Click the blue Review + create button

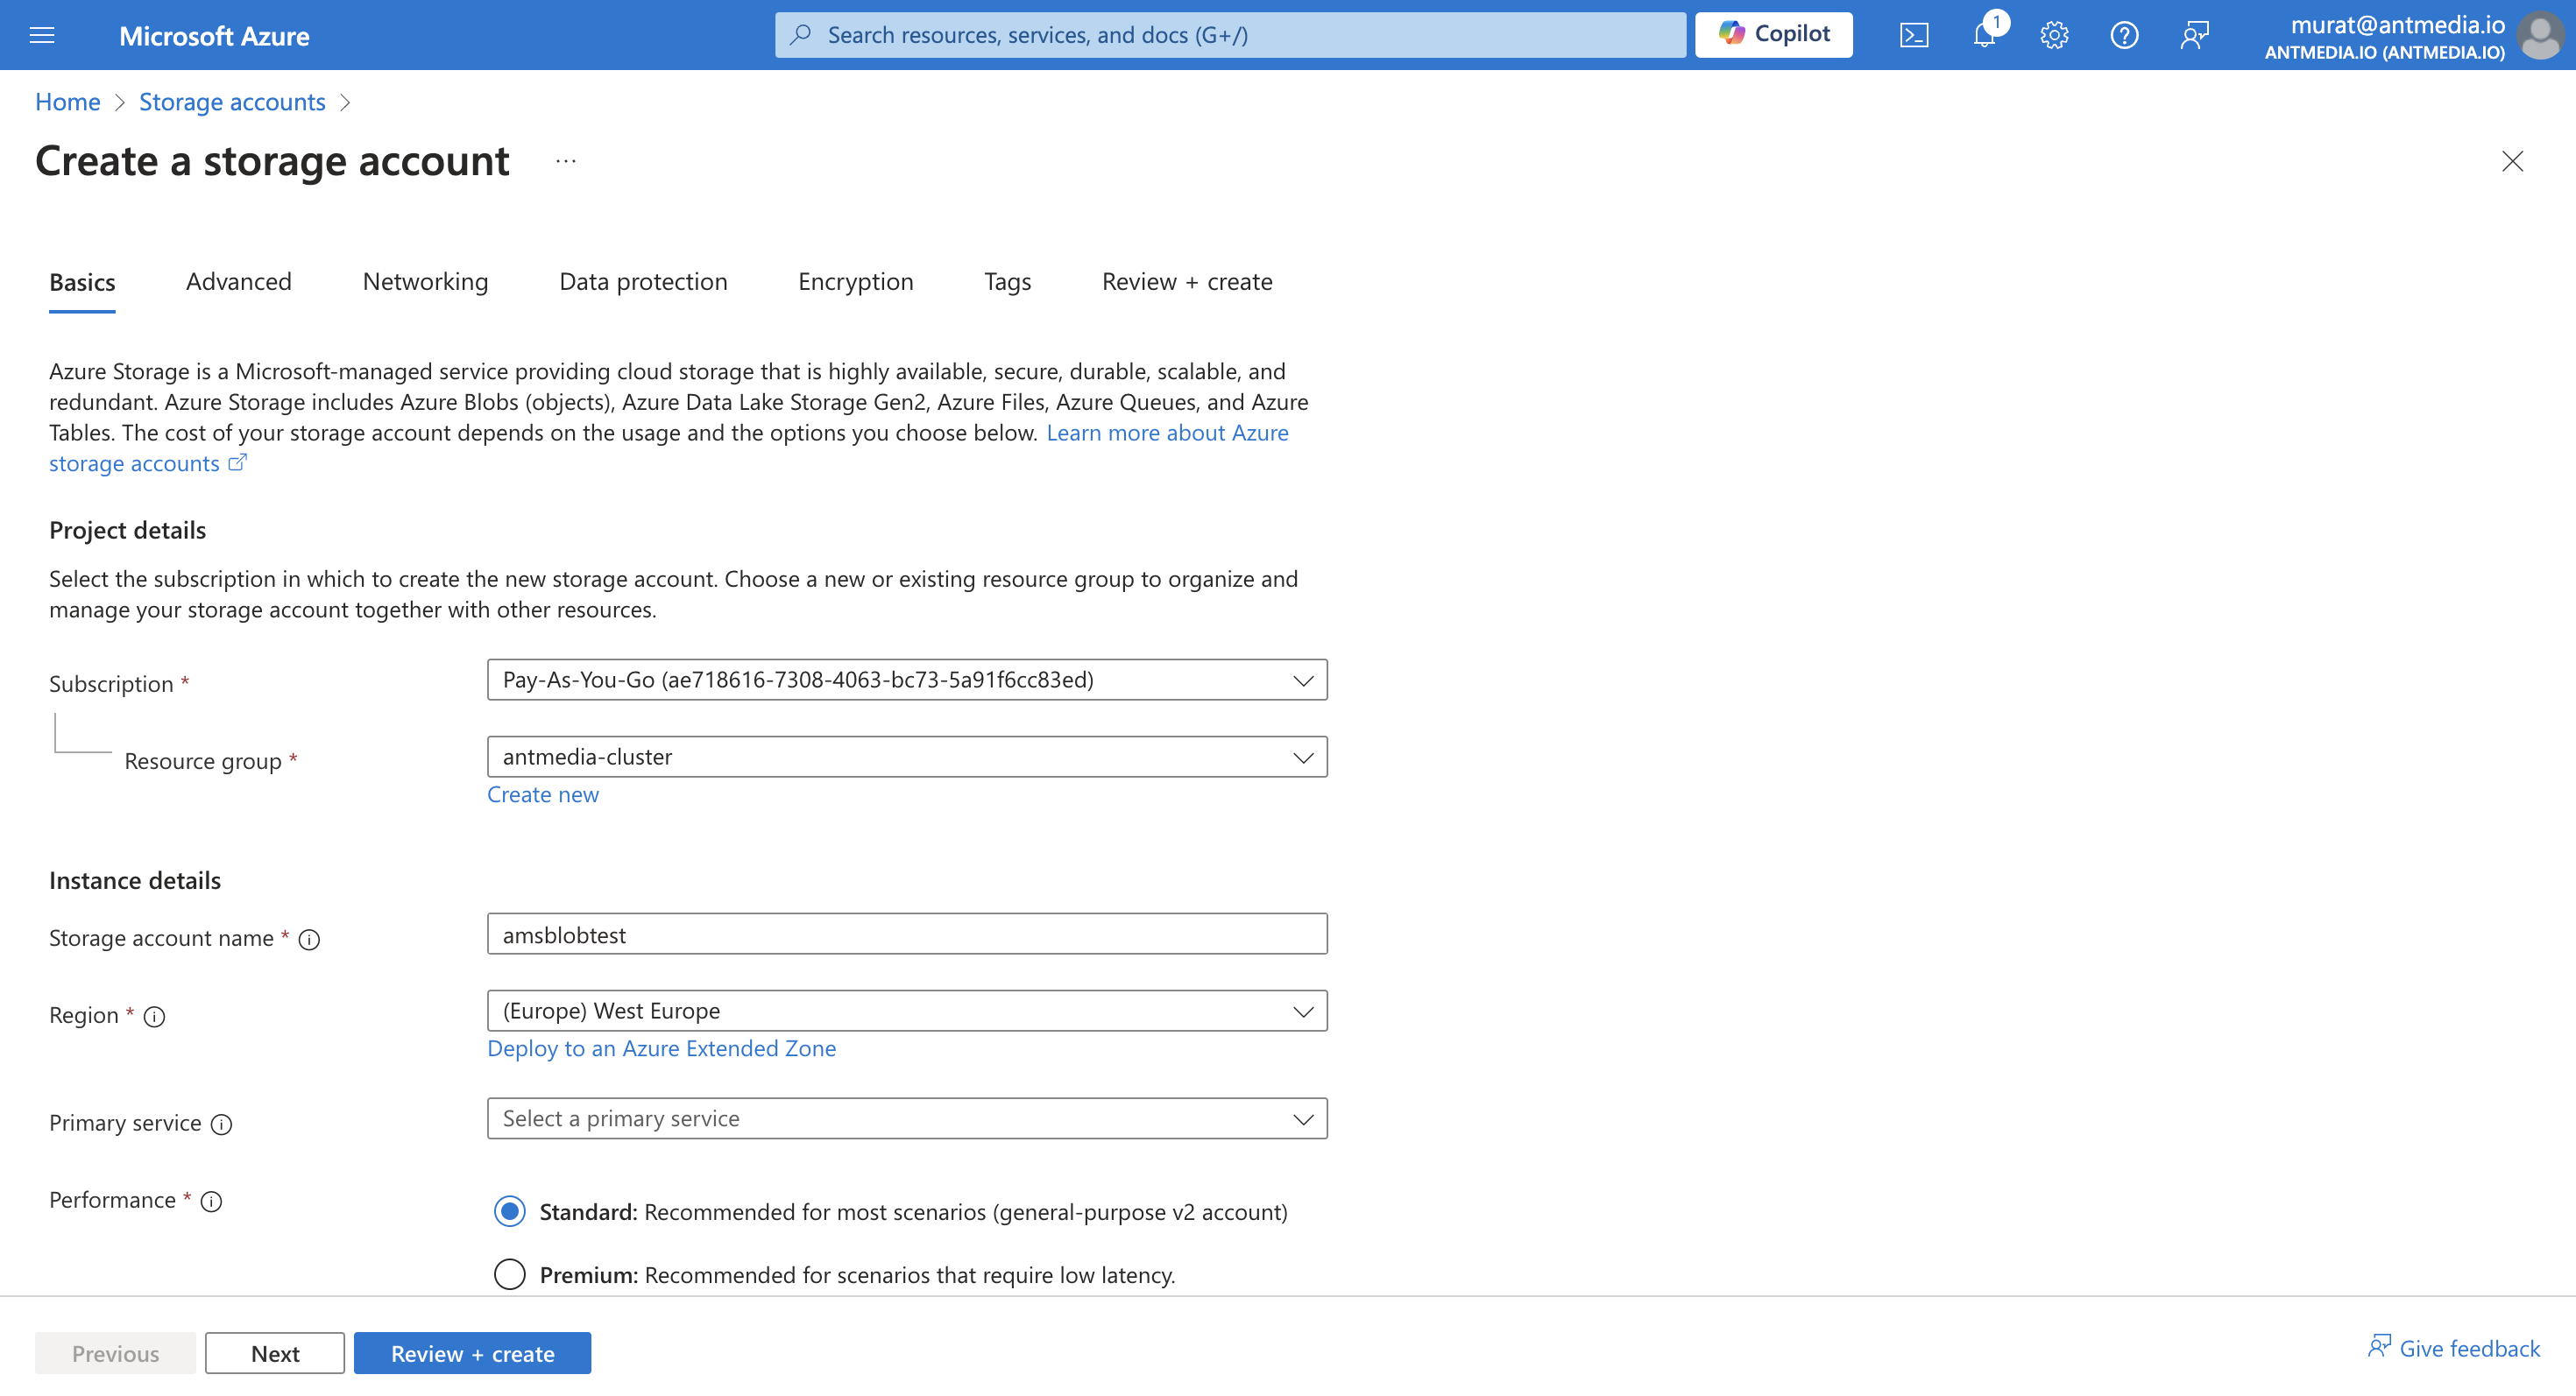pyautogui.click(x=472, y=1353)
